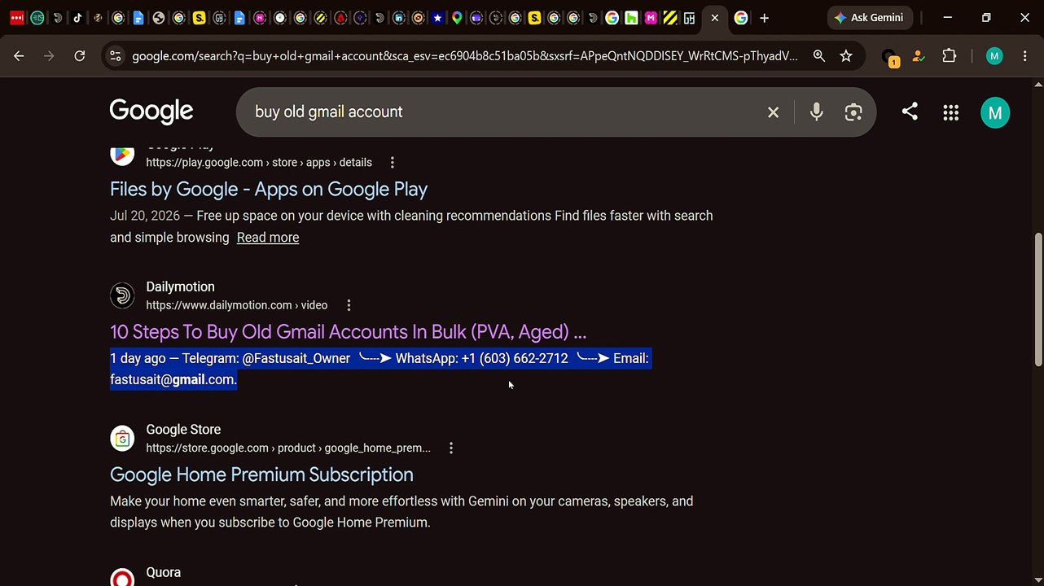Viewport: 1044px width, 586px height.
Task: Clear the search query
Action: click(x=773, y=112)
